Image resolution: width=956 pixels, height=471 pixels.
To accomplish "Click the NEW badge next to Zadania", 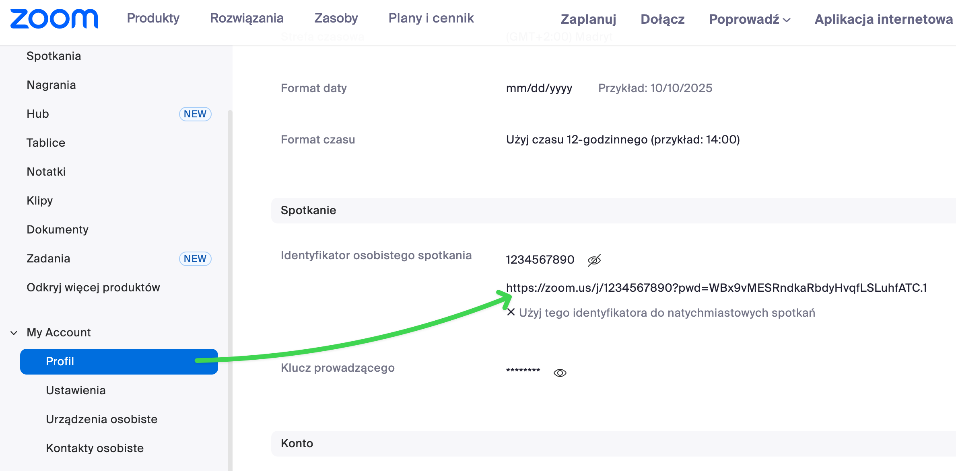I will [x=195, y=259].
